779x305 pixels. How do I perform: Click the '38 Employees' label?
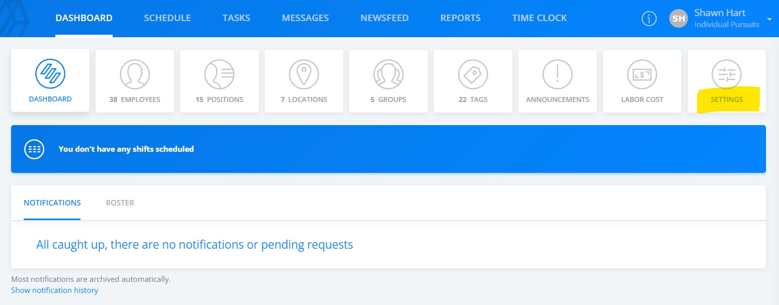(x=135, y=99)
